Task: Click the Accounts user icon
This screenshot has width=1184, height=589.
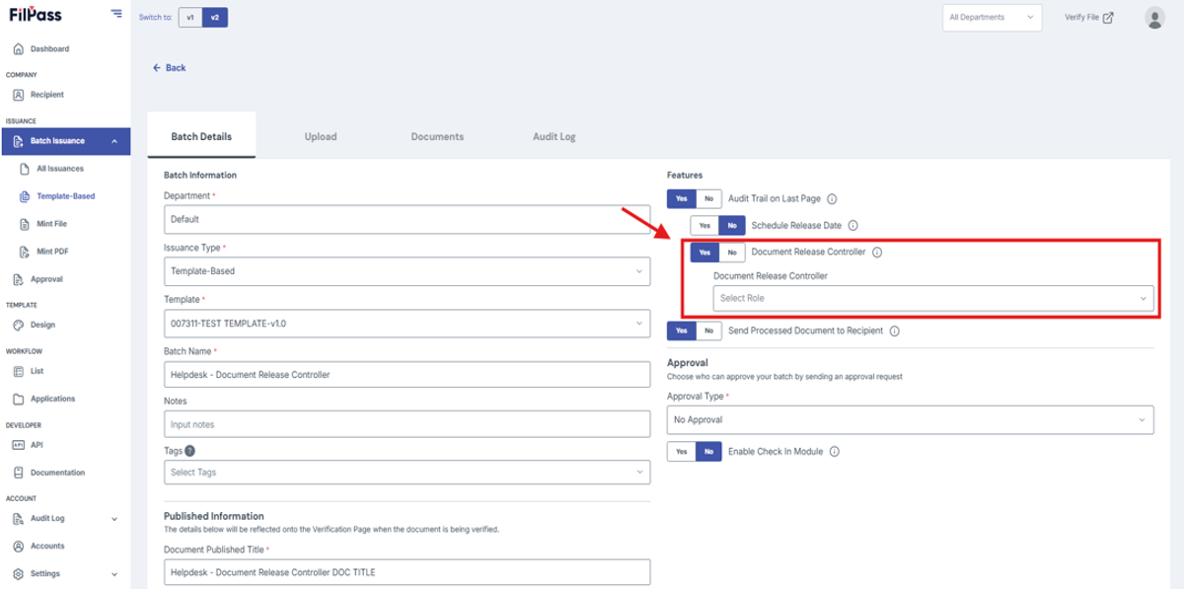Action: tap(19, 546)
